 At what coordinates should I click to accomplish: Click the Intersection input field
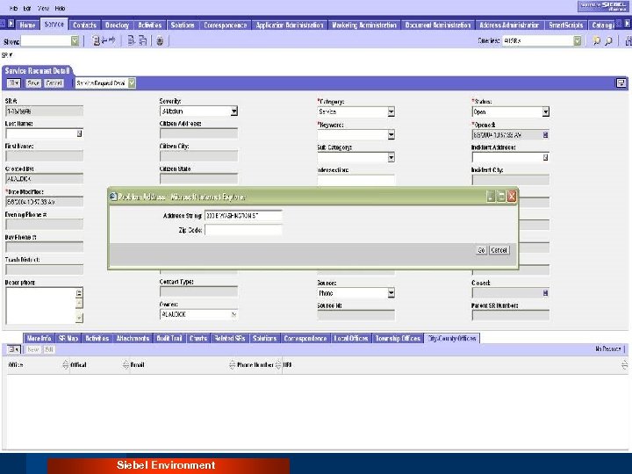tap(356, 180)
